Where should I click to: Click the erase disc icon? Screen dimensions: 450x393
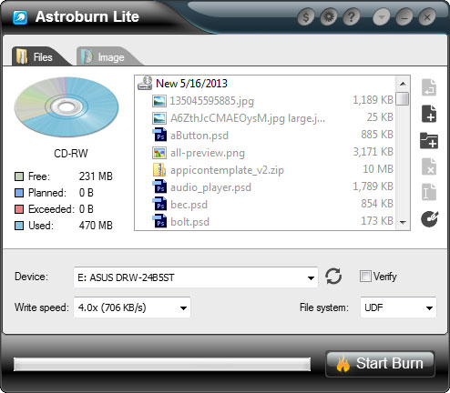[x=430, y=219]
